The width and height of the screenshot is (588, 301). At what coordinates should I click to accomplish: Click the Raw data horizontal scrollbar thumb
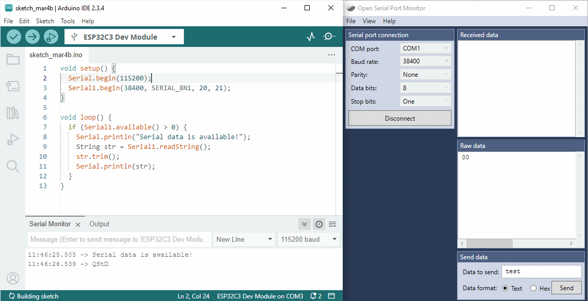point(490,243)
